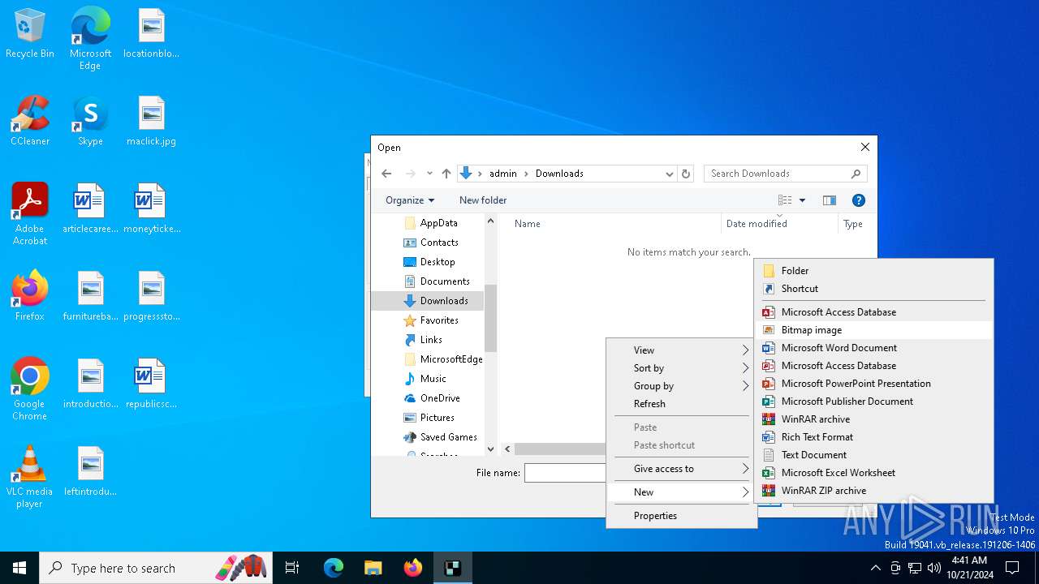The width and height of the screenshot is (1039, 584).
Task: Click the New folder button
Action: point(483,200)
